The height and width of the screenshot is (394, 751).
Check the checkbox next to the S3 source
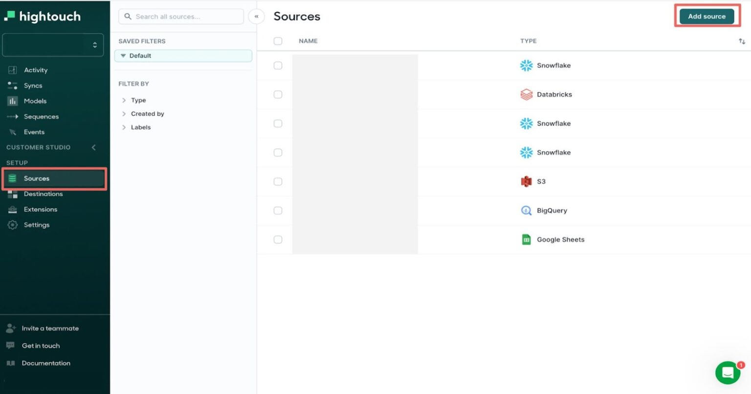(278, 181)
